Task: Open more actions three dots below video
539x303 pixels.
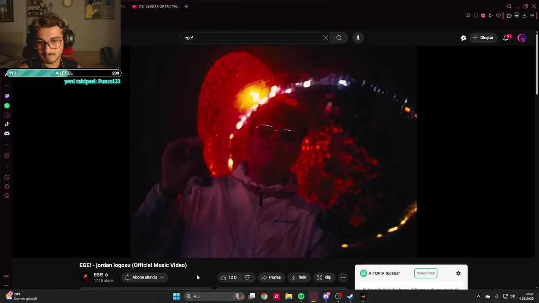Action: click(343, 277)
